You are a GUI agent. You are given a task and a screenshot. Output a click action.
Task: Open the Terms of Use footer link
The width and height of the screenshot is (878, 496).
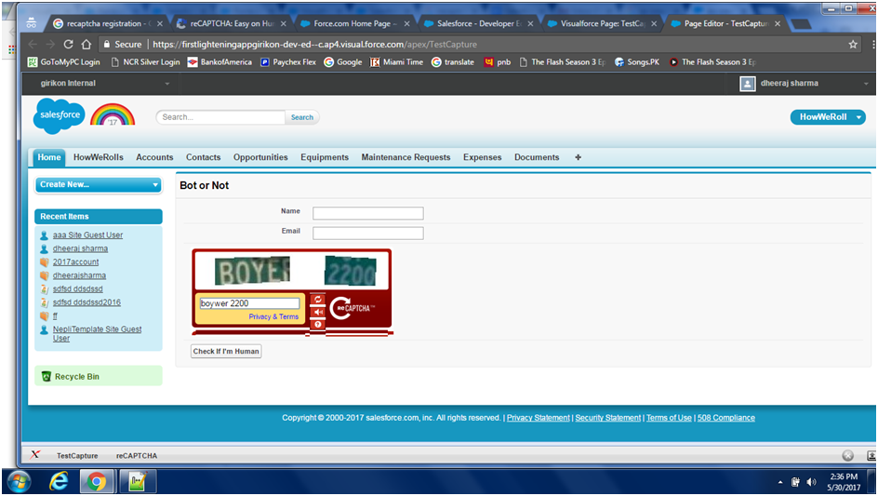click(x=669, y=418)
